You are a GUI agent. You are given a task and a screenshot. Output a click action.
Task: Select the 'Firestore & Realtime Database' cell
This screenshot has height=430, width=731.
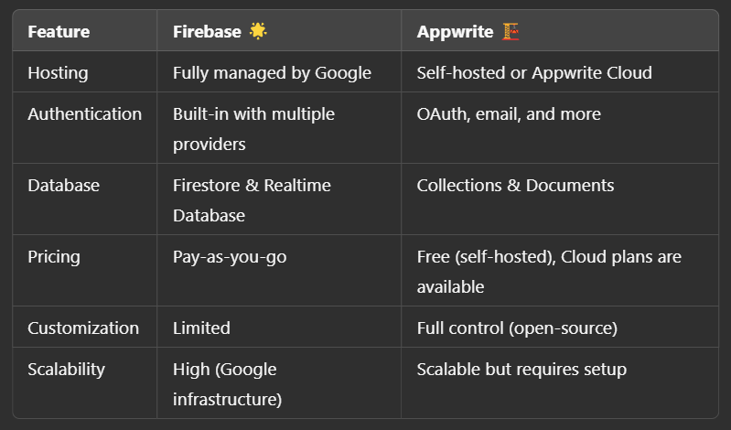(252, 199)
